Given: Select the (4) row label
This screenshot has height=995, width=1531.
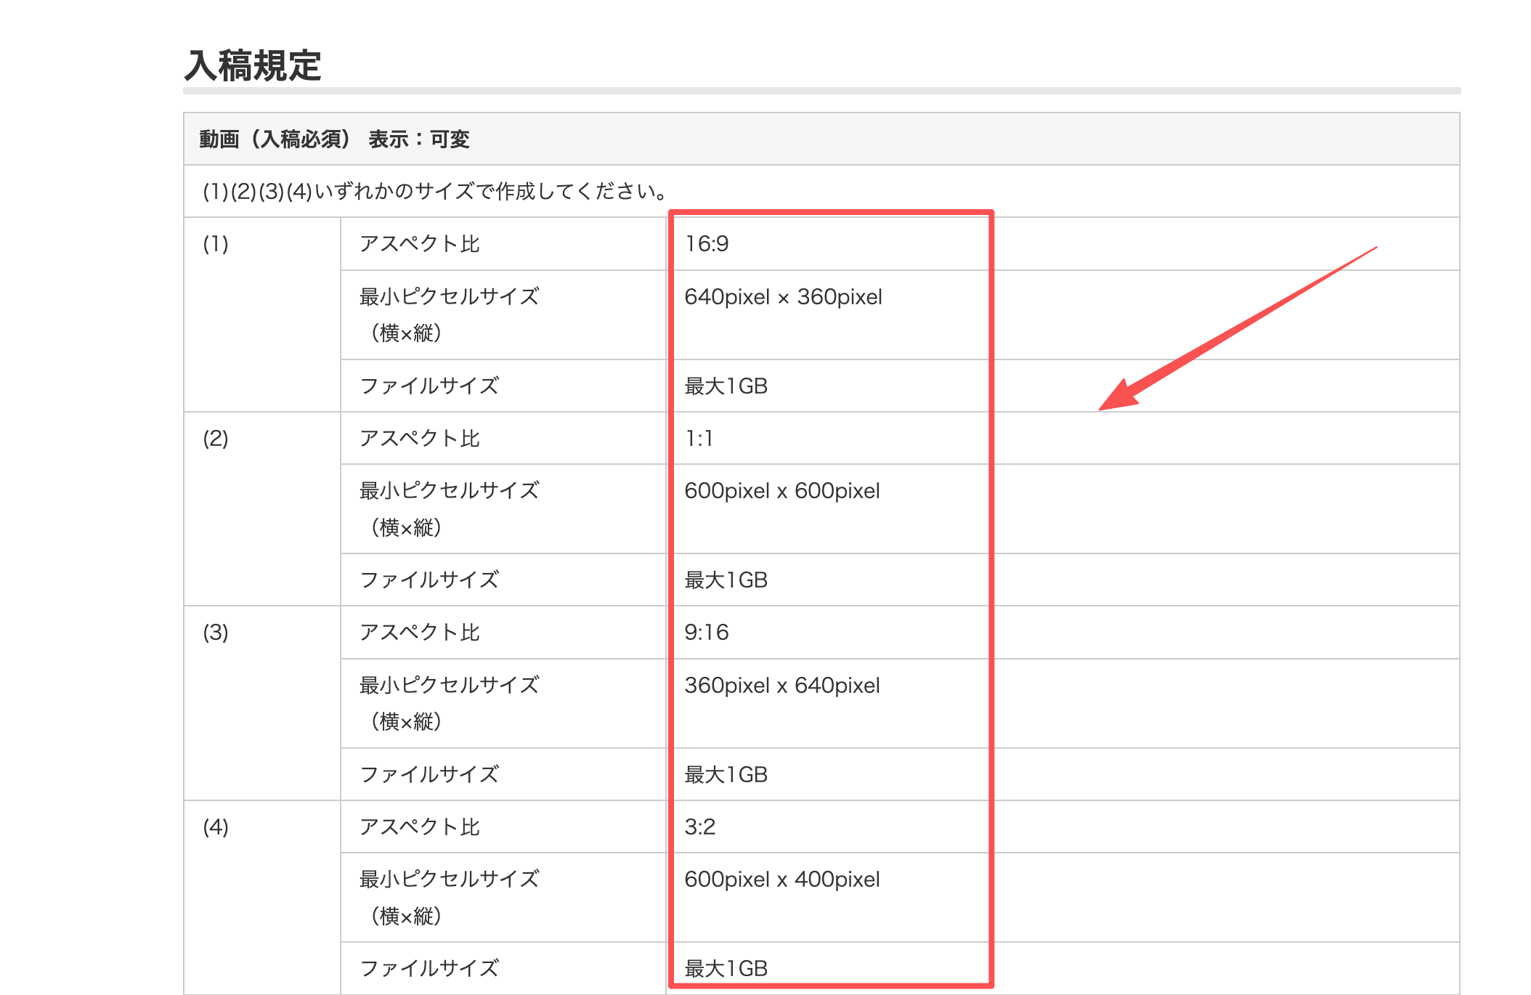Looking at the screenshot, I should pos(216,827).
